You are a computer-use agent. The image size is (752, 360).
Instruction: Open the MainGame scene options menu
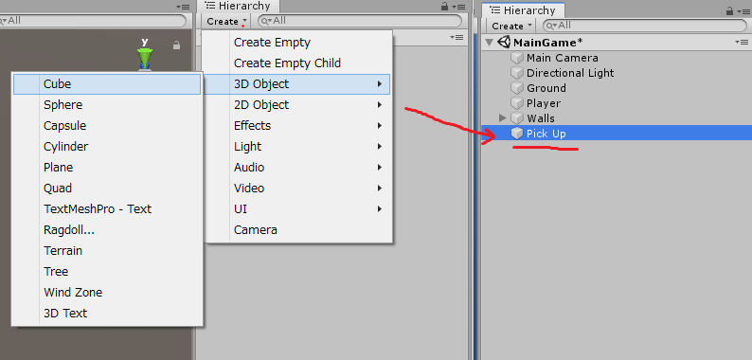coord(743,43)
